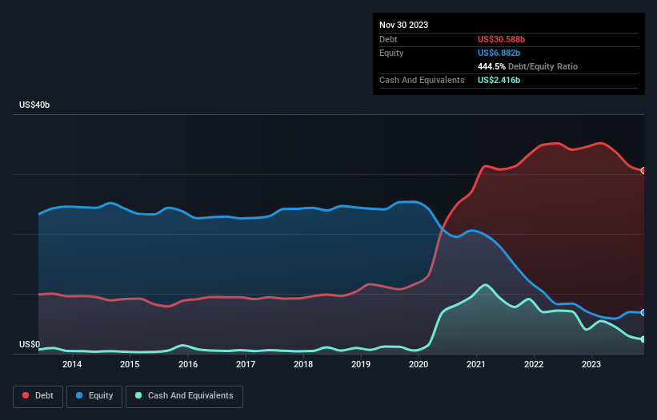Click the 2018 x-axis label

click(303, 364)
